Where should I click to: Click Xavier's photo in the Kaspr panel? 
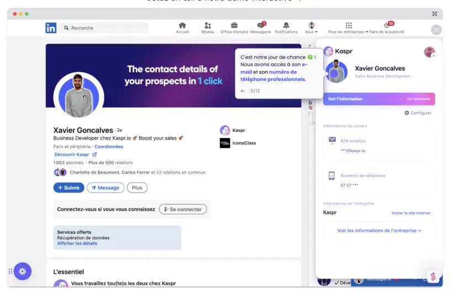(336, 72)
